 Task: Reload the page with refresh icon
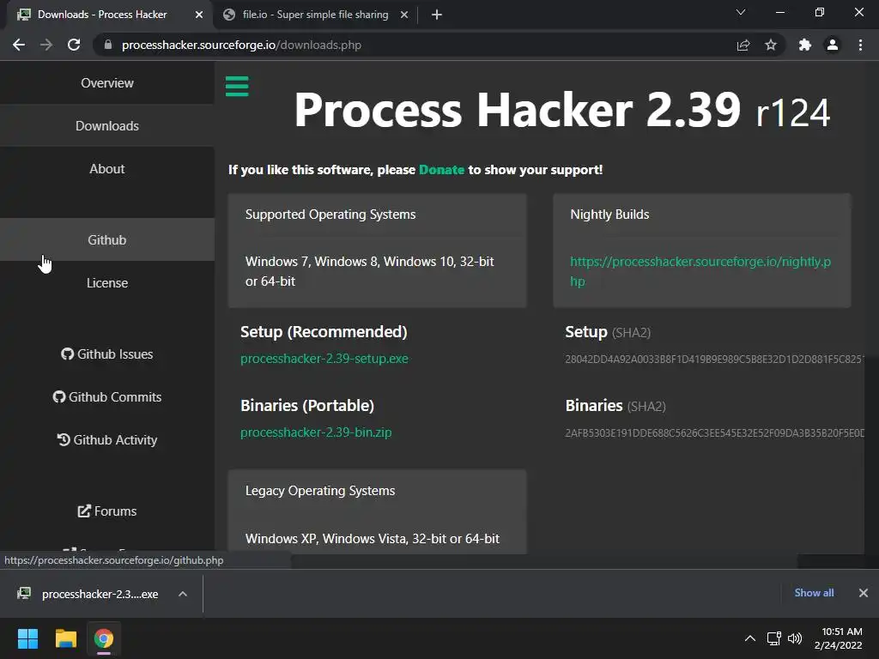74,45
